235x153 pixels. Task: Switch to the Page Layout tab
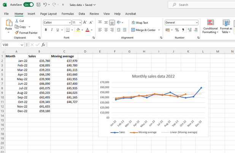click(x=48, y=14)
